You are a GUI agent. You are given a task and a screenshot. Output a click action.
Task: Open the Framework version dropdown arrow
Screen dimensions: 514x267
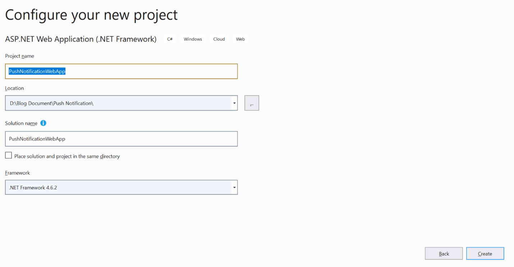coord(234,187)
